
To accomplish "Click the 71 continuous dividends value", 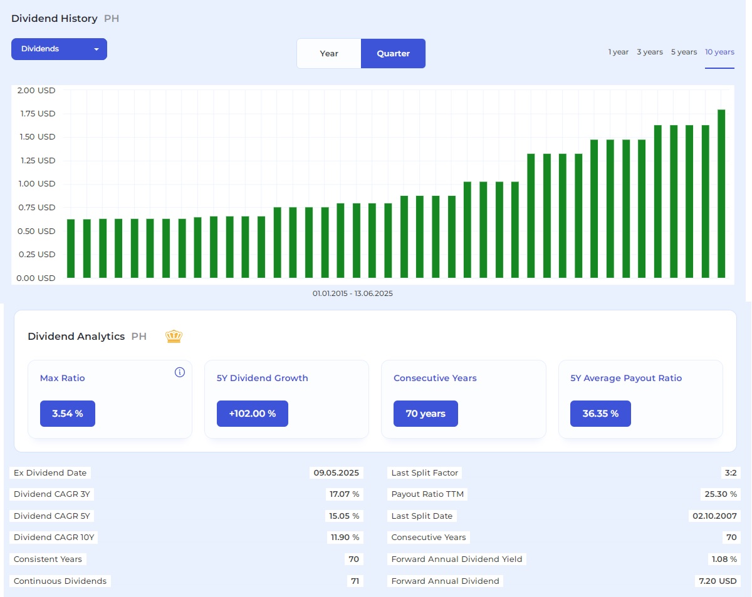I will [355, 581].
